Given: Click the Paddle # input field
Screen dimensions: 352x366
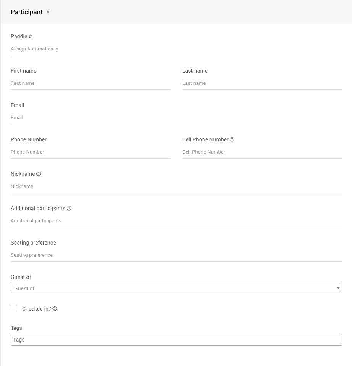Looking at the screenshot, I should click(x=176, y=49).
